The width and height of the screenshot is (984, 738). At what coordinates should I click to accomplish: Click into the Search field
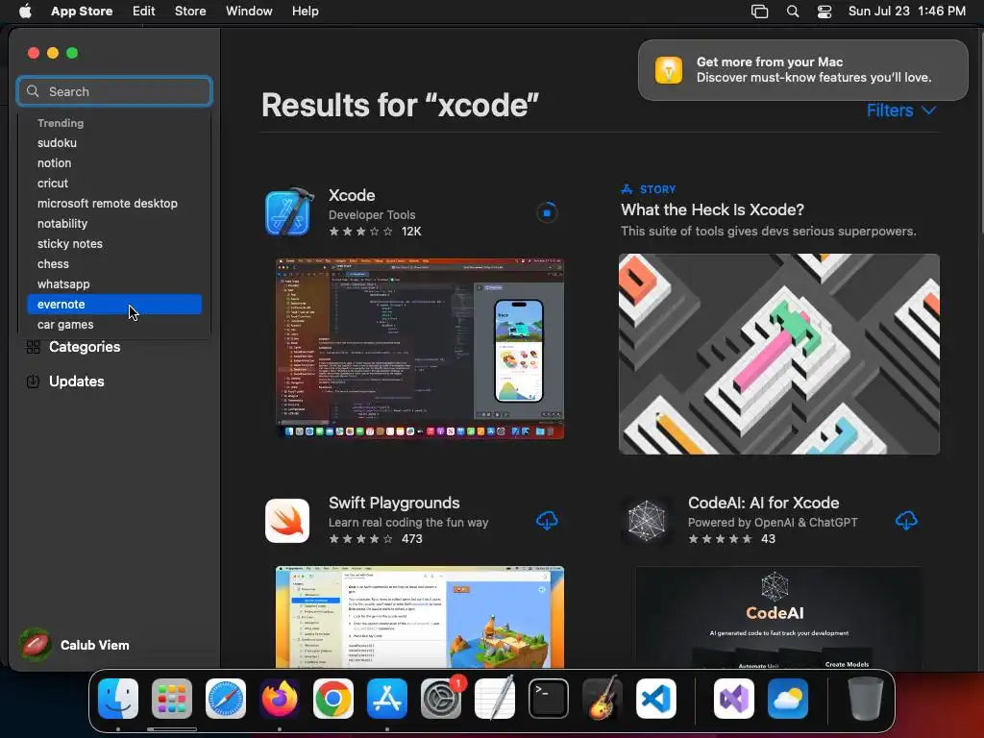[x=114, y=91]
